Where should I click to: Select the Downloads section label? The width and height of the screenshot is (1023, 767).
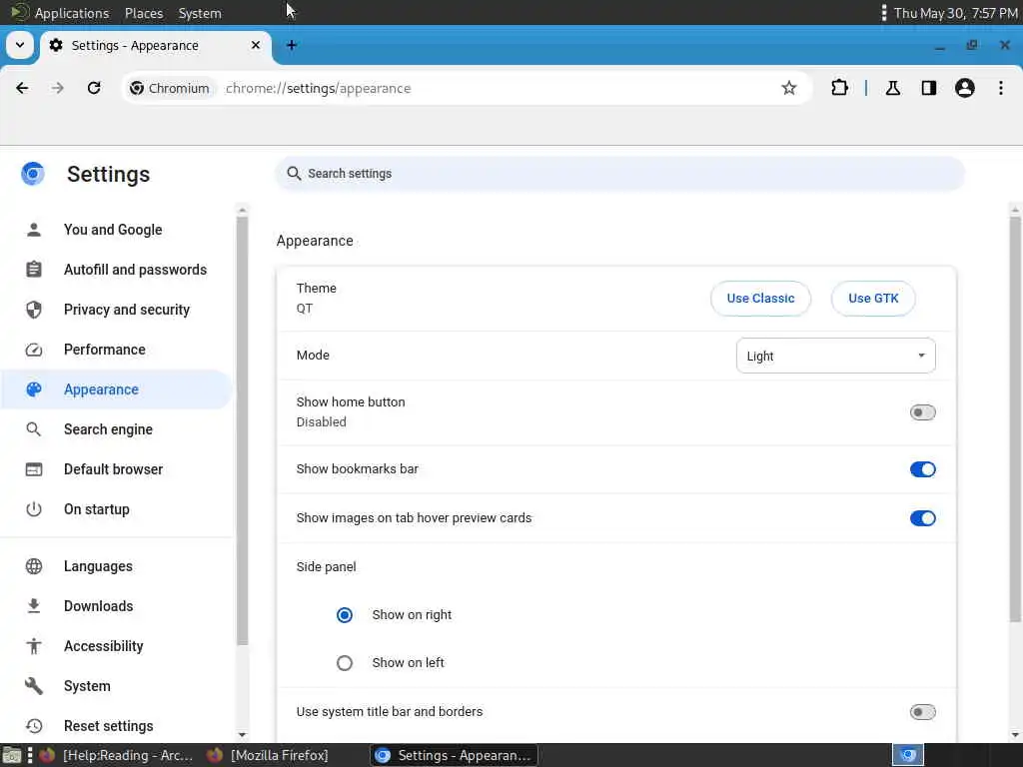click(99, 606)
